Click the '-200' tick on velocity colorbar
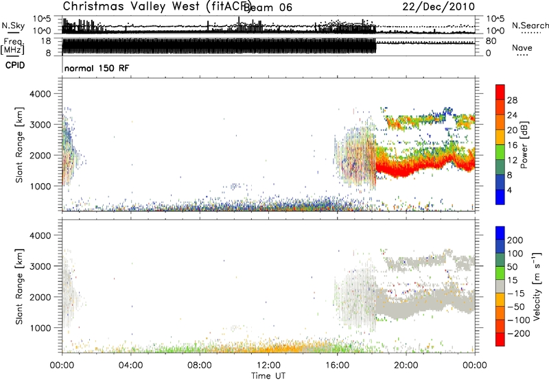549x380 pixels. [x=518, y=333]
